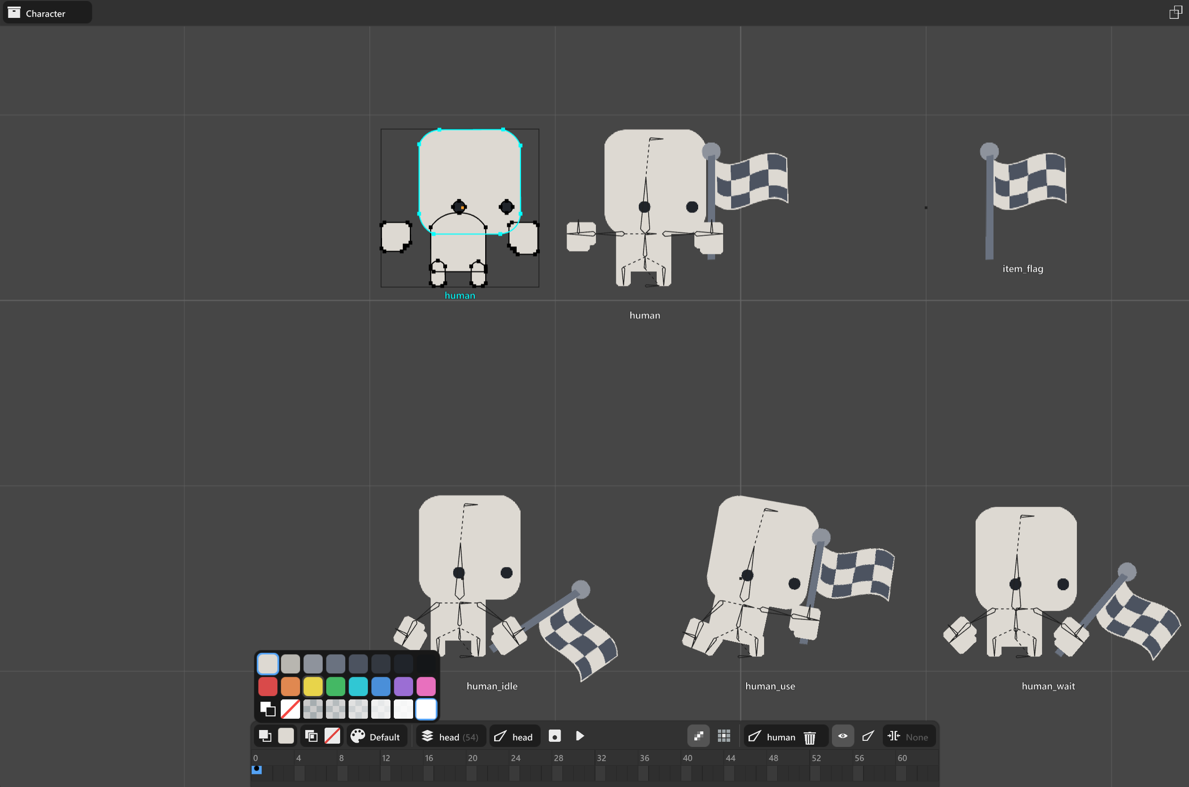The height and width of the screenshot is (787, 1189).
Task: Toggle the grid view icon
Action: pos(724,736)
